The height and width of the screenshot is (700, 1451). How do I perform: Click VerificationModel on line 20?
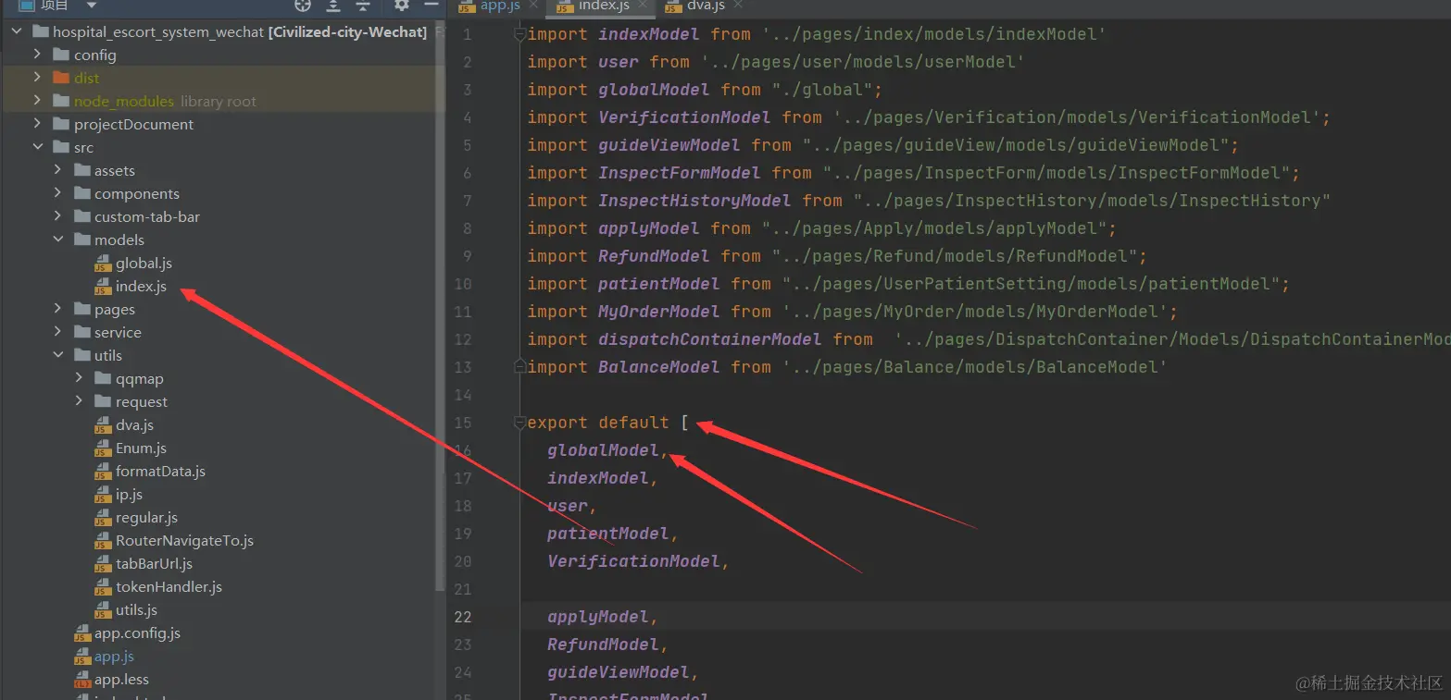click(633, 561)
